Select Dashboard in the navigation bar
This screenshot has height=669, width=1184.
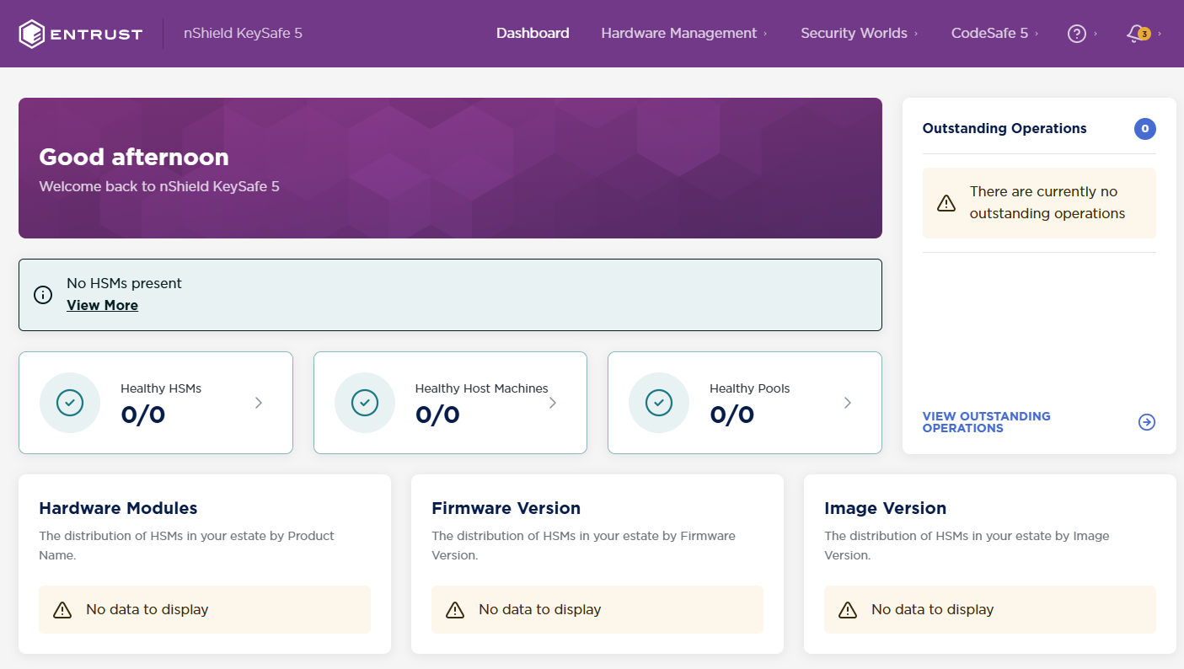pyautogui.click(x=533, y=33)
